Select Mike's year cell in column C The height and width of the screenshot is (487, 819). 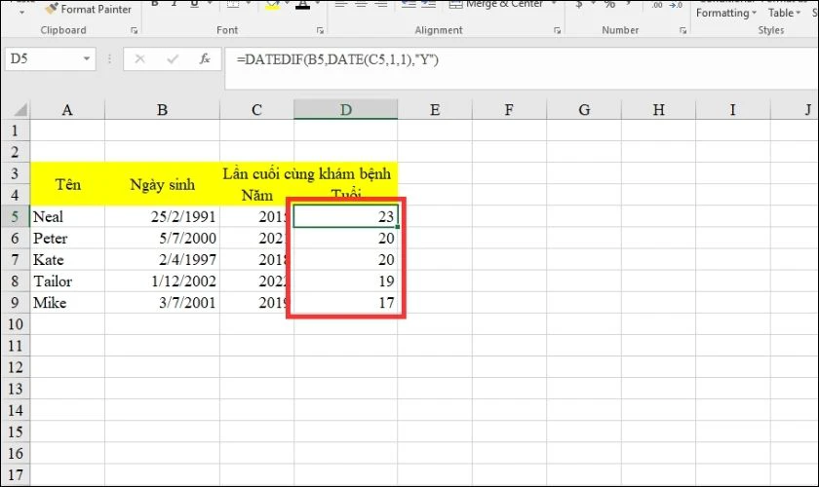point(256,302)
